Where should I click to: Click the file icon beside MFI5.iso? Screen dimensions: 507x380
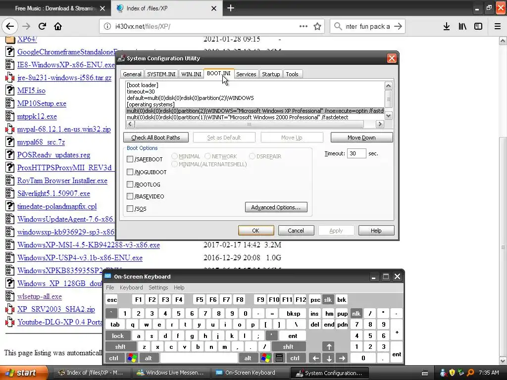[x=10, y=90]
